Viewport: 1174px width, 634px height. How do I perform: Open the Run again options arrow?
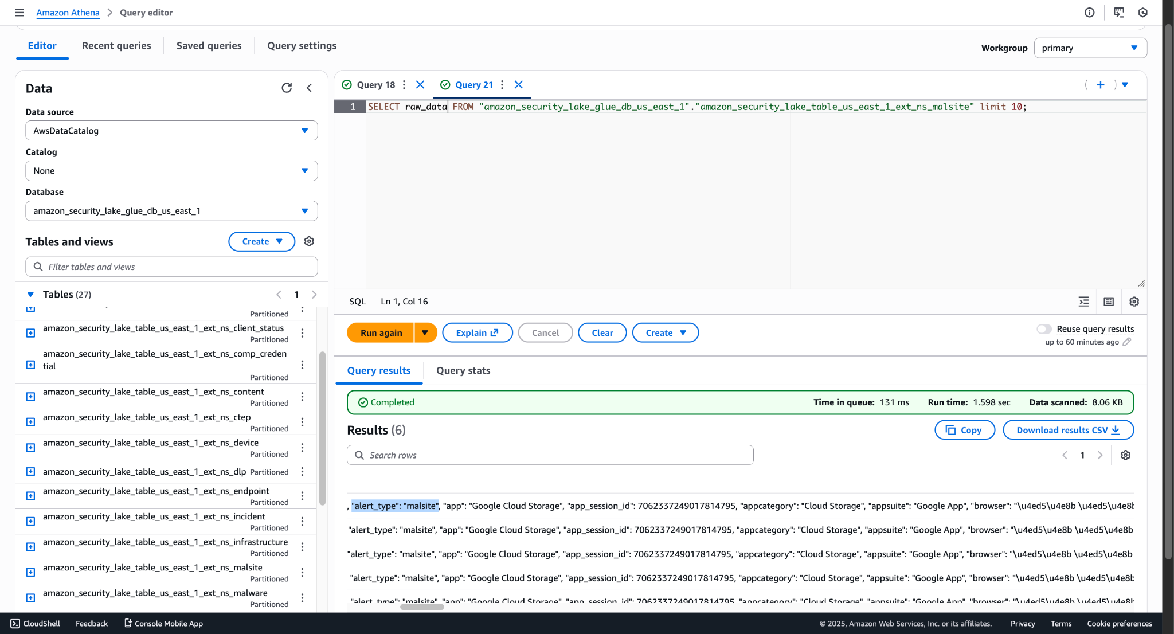pyautogui.click(x=425, y=333)
